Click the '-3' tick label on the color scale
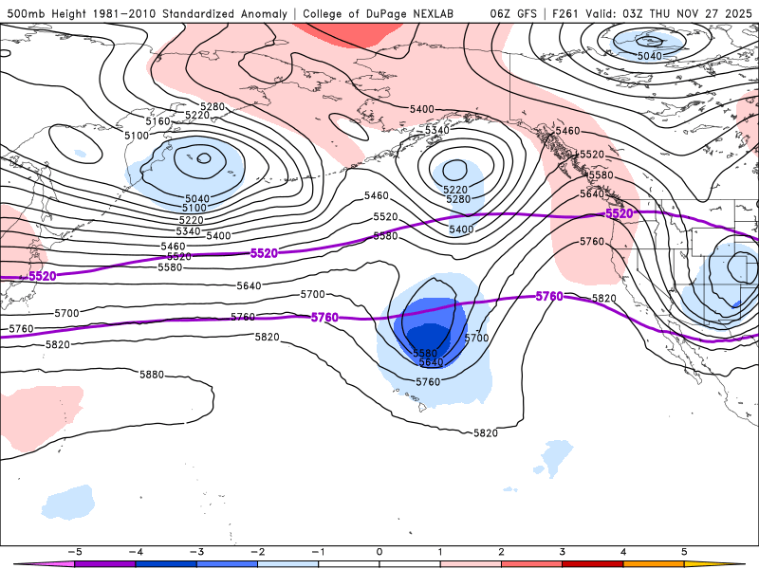 click(x=196, y=552)
